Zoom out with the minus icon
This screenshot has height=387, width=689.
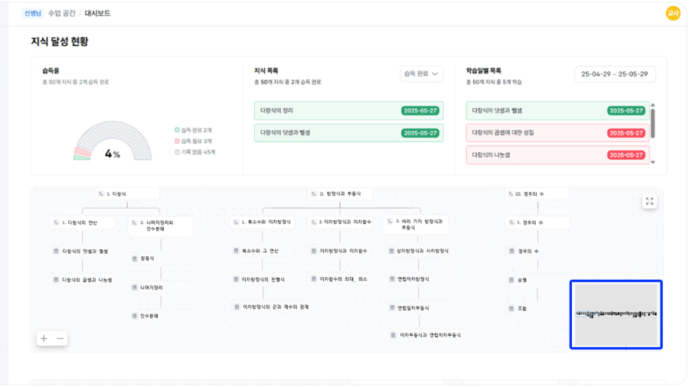pos(60,338)
